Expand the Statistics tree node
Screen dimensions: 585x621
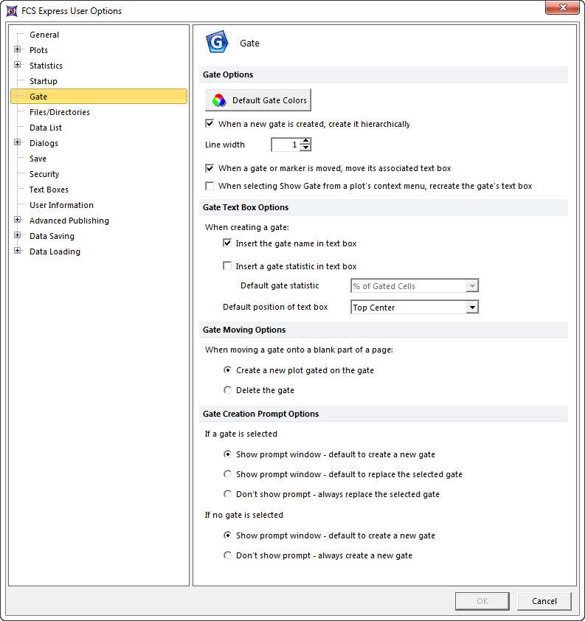click(x=17, y=66)
